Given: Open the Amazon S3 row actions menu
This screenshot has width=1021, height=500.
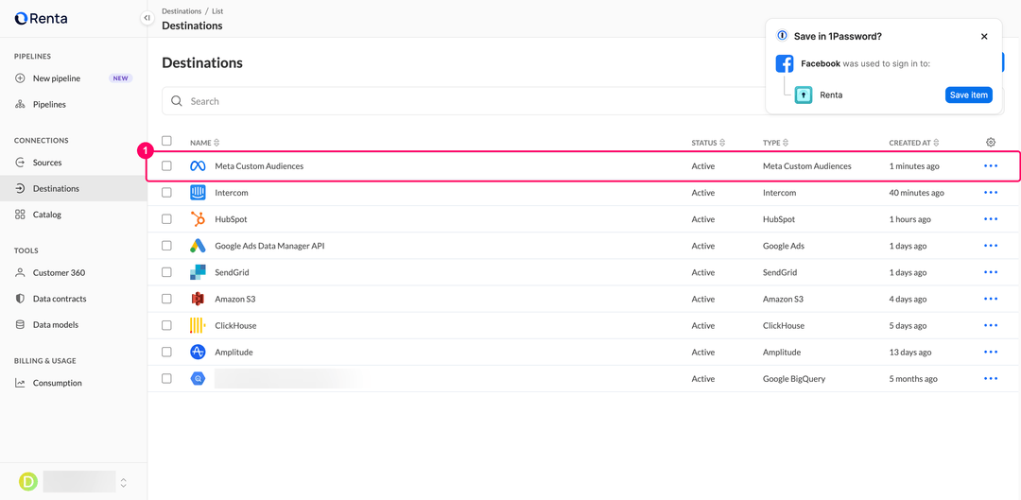Looking at the screenshot, I should click(991, 299).
